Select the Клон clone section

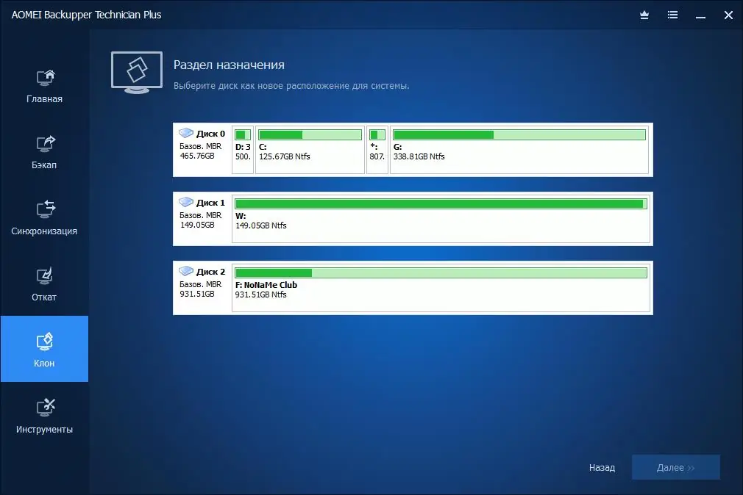(44, 349)
